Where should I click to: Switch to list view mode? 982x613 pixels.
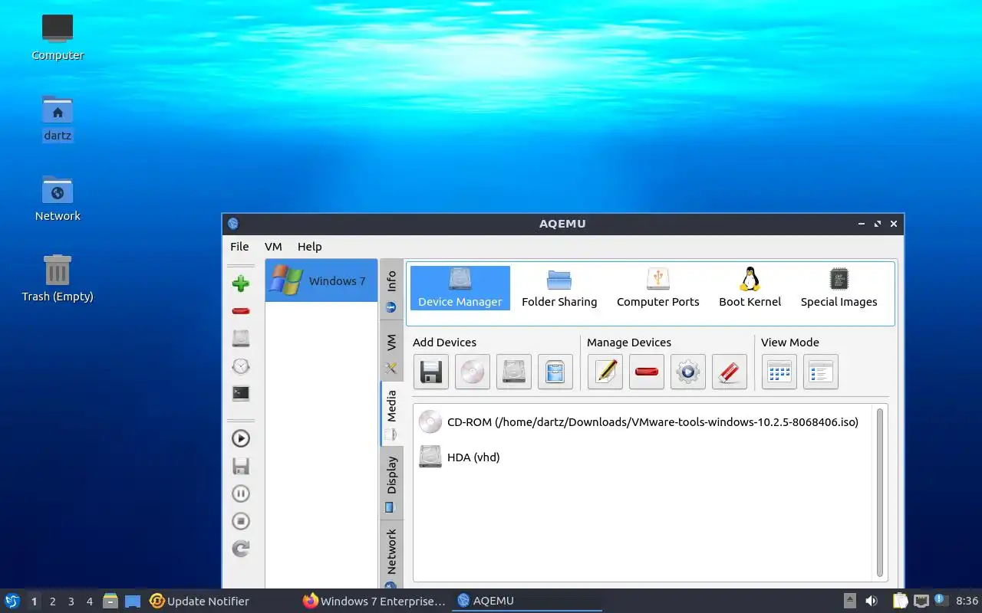tap(820, 372)
